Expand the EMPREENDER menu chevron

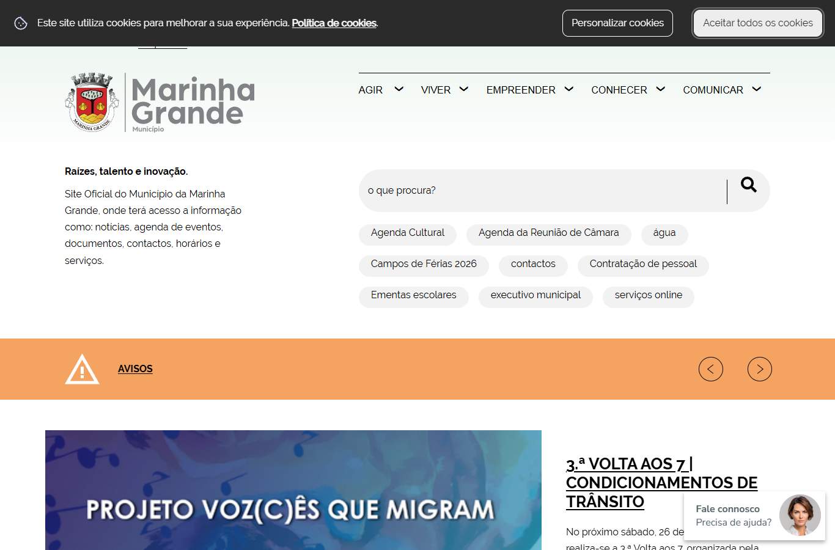tap(569, 89)
